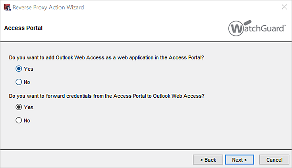Image resolution: width=292 pixels, height=168 pixels.
Task: Click the Access Portal page heading
Action: coord(23,28)
